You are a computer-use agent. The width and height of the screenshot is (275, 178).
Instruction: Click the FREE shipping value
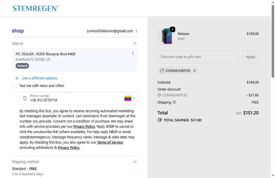[255, 102]
